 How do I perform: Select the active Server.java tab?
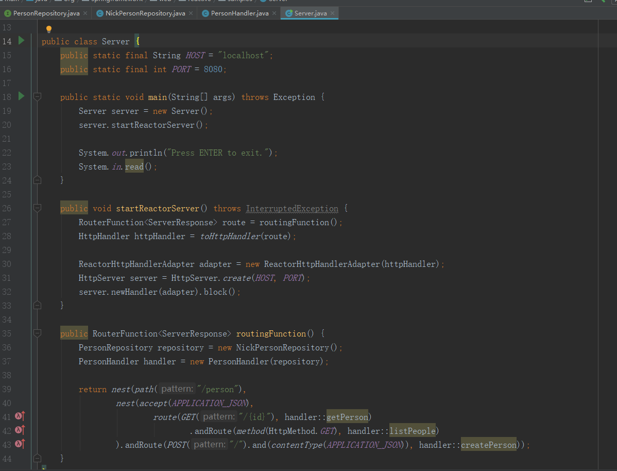pyautogui.click(x=310, y=13)
